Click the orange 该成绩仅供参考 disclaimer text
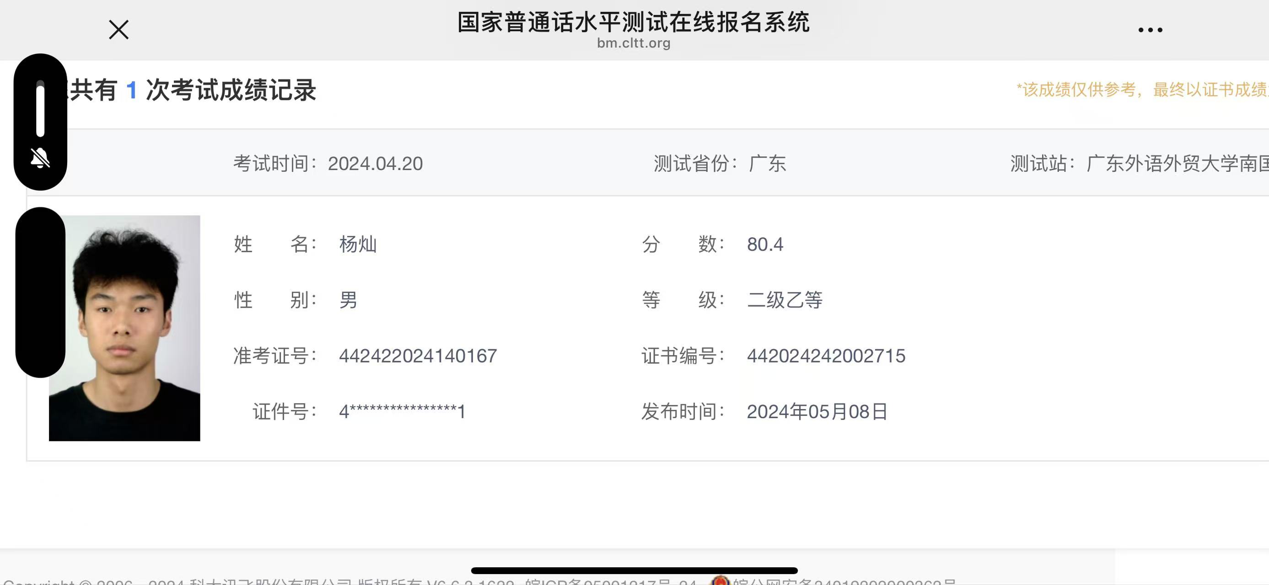 click(1142, 90)
